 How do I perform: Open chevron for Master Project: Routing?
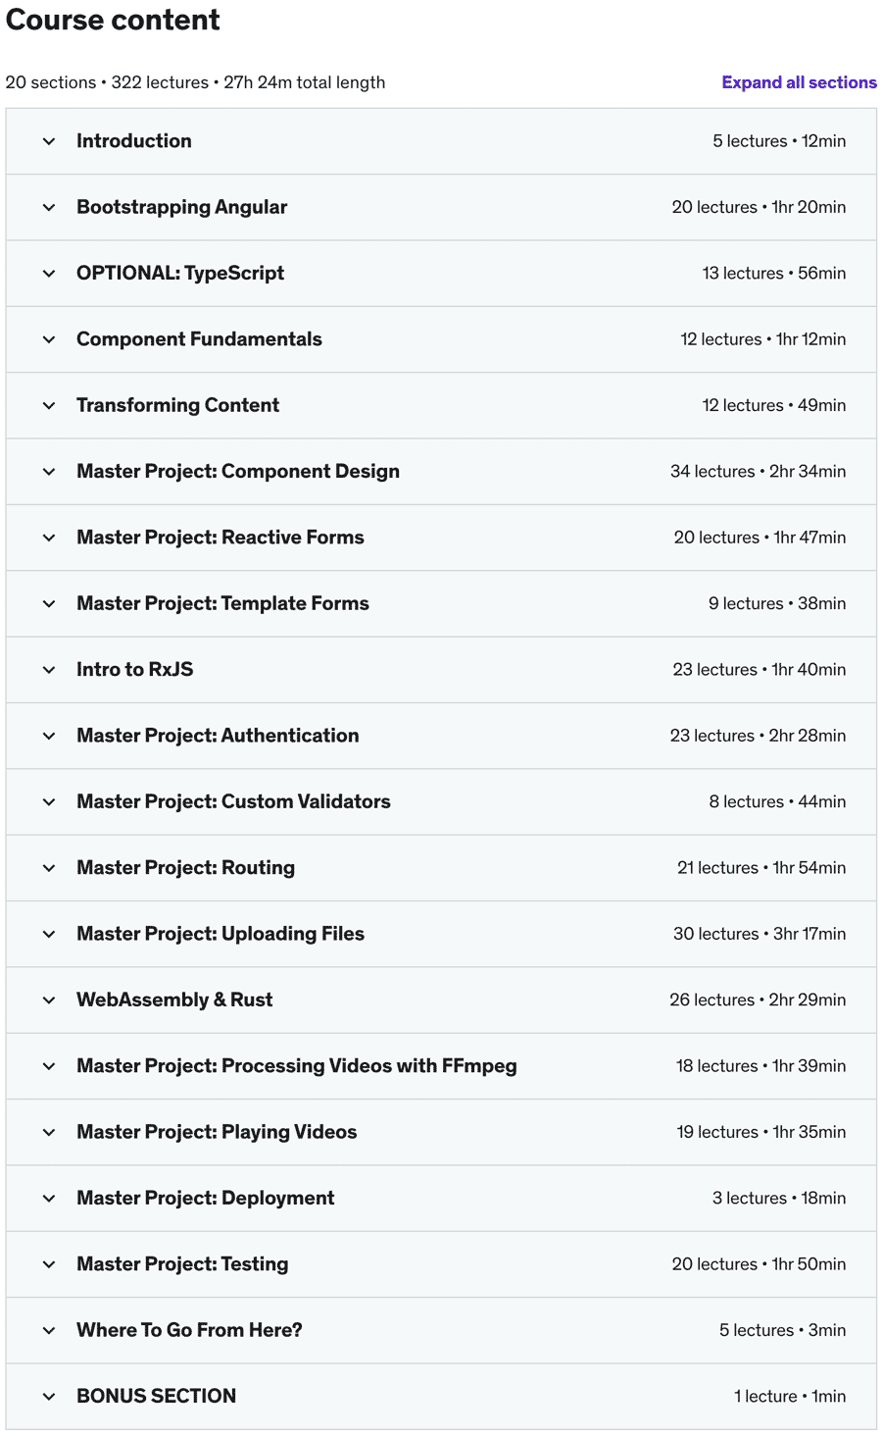tap(49, 868)
